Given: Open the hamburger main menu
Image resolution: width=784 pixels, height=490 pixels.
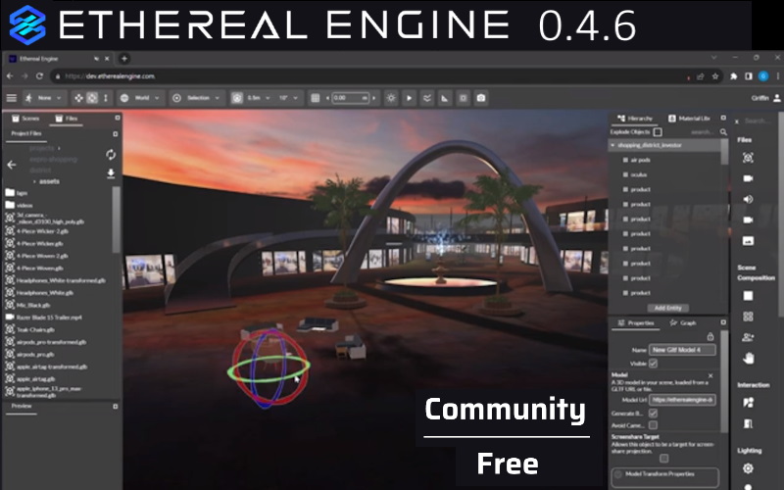Looking at the screenshot, I should 12,98.
